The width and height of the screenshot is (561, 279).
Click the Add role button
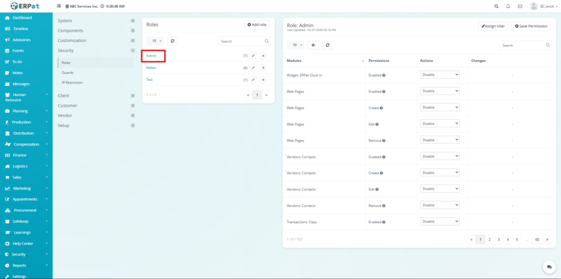click(x=256, y=25)
